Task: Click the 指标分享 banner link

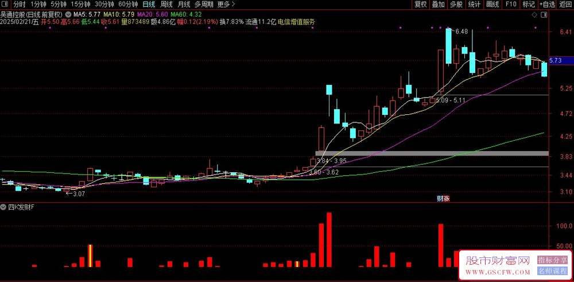Action: [x=552, y=260]
